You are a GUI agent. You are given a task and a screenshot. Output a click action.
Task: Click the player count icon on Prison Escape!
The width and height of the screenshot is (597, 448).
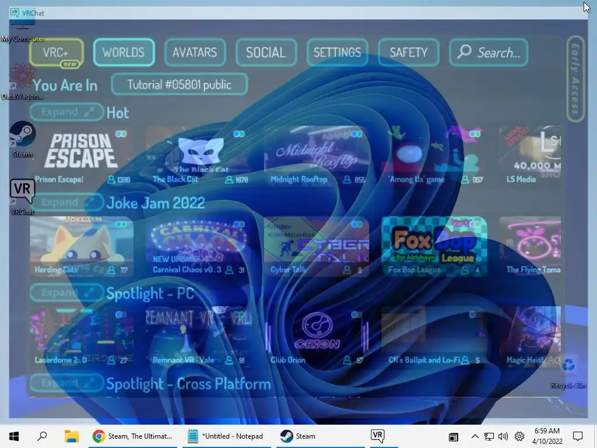pos(111,180)
